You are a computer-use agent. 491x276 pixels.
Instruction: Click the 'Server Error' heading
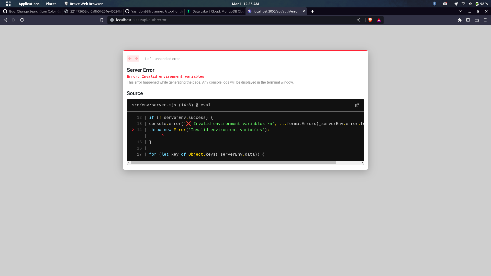141,70
